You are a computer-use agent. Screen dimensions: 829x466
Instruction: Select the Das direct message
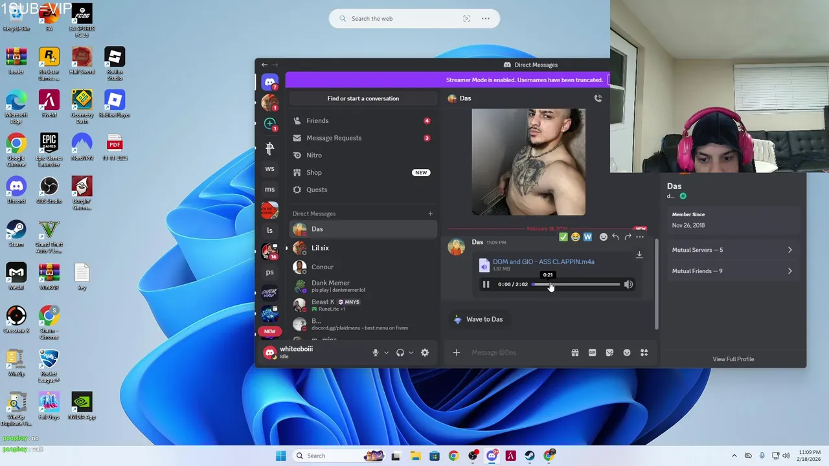(x=363, y=229)
